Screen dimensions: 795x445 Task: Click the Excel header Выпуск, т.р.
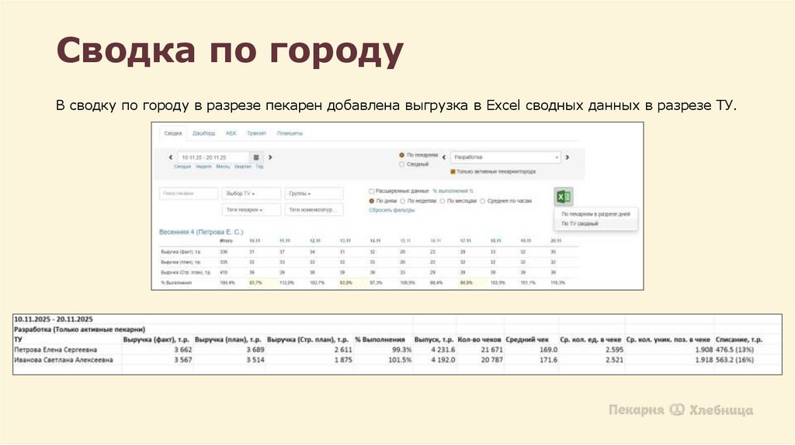434,340
